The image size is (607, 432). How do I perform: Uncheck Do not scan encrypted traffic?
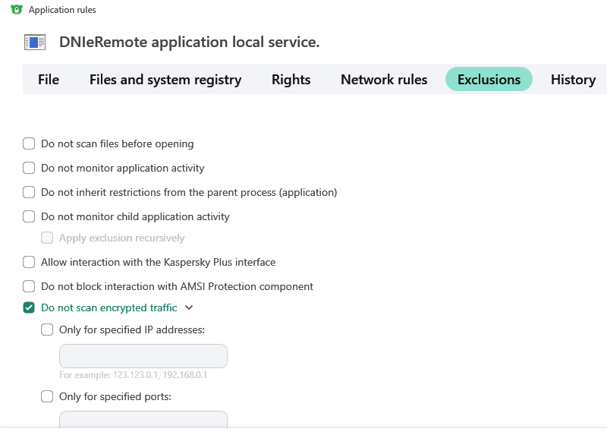(29, 307)
